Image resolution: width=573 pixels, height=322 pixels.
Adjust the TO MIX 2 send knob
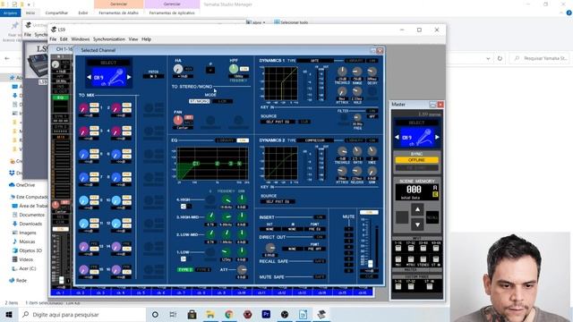[116, 108]
